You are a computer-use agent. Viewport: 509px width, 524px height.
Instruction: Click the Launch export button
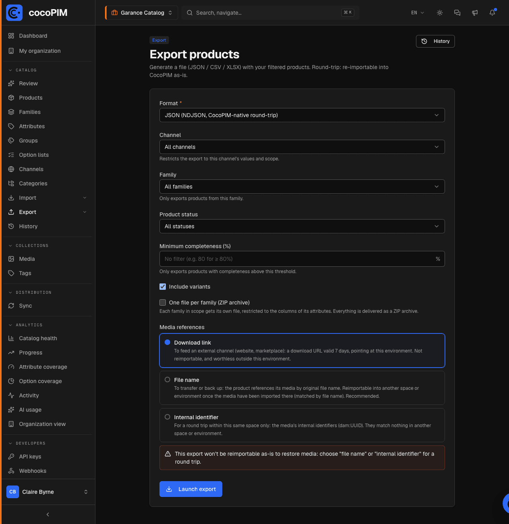click(191, 489)
